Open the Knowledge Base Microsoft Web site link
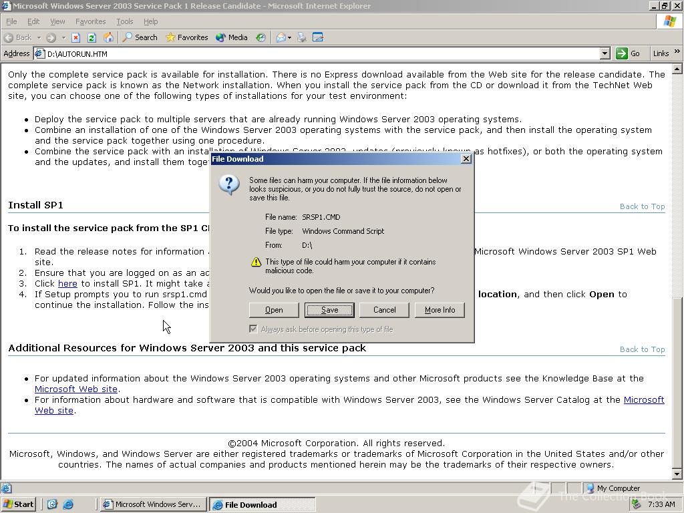Screen dimensions: 684x513 click(x=76, y=389)
